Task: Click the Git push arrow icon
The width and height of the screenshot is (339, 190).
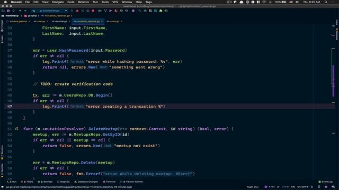Action: (111, 11)
